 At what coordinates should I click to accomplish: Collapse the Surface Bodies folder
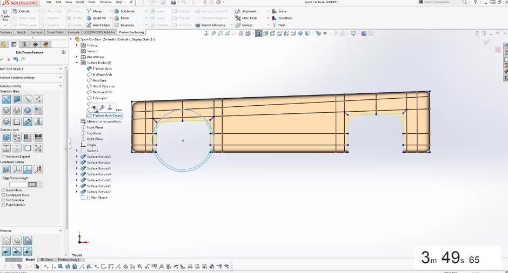coord(77,63)
